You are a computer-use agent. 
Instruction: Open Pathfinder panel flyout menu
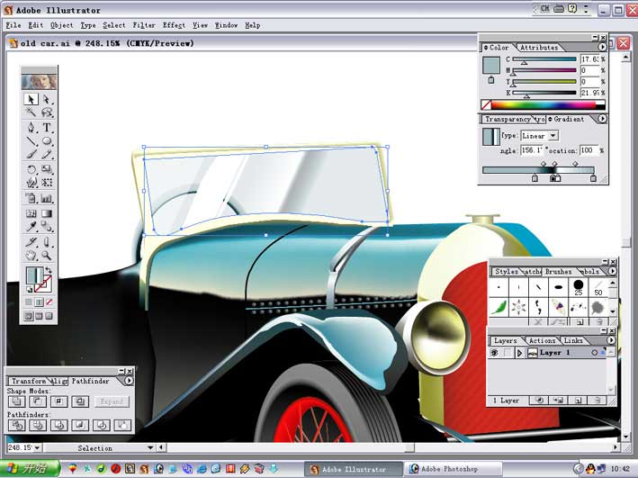129,381
